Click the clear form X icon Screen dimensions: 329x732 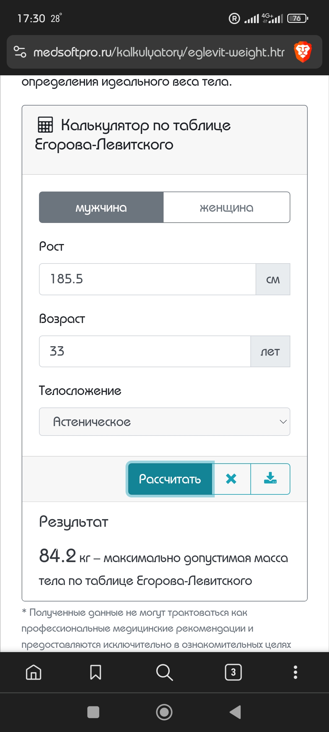point(231,479)
